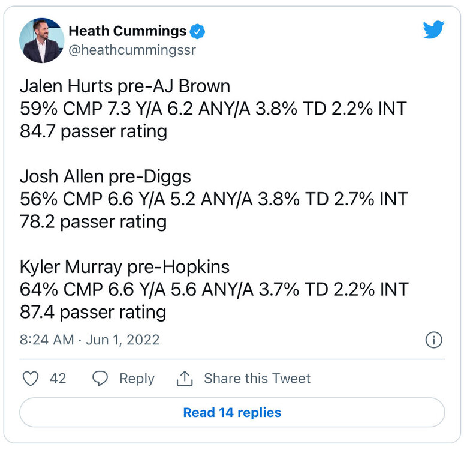Click the Kyler Murray pre-Hopkins line
Screen dimensions: 464x450
click(x=125, y=267)
